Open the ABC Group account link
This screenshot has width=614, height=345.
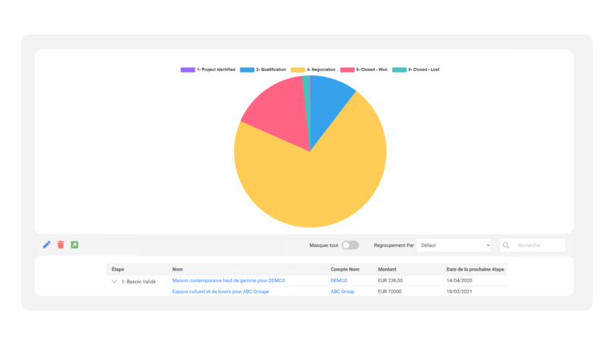click(x=342, y=291)
